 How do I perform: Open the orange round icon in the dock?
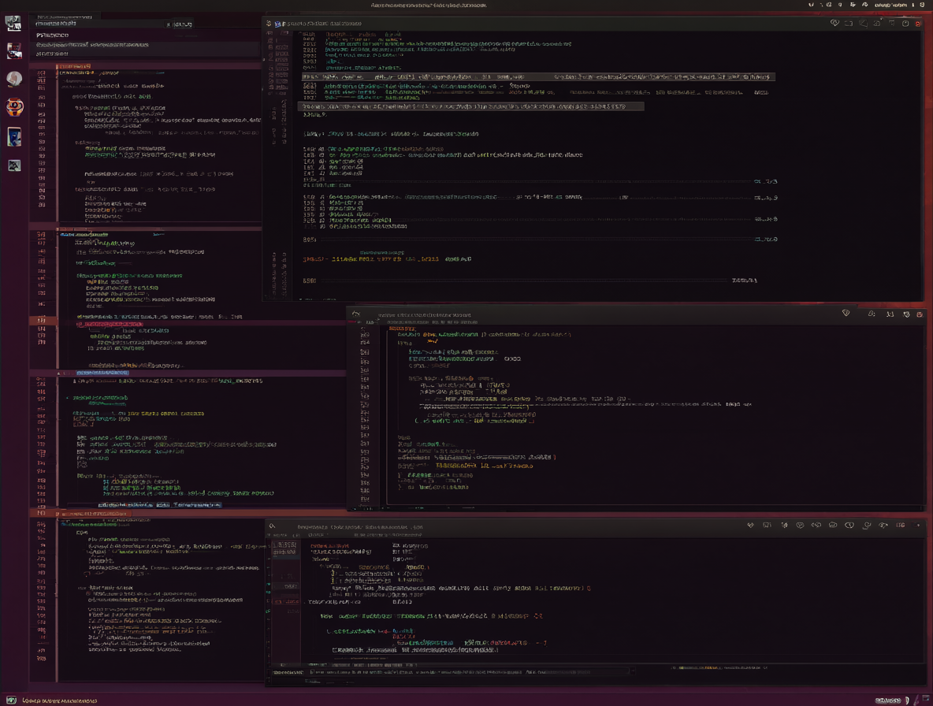14,107
